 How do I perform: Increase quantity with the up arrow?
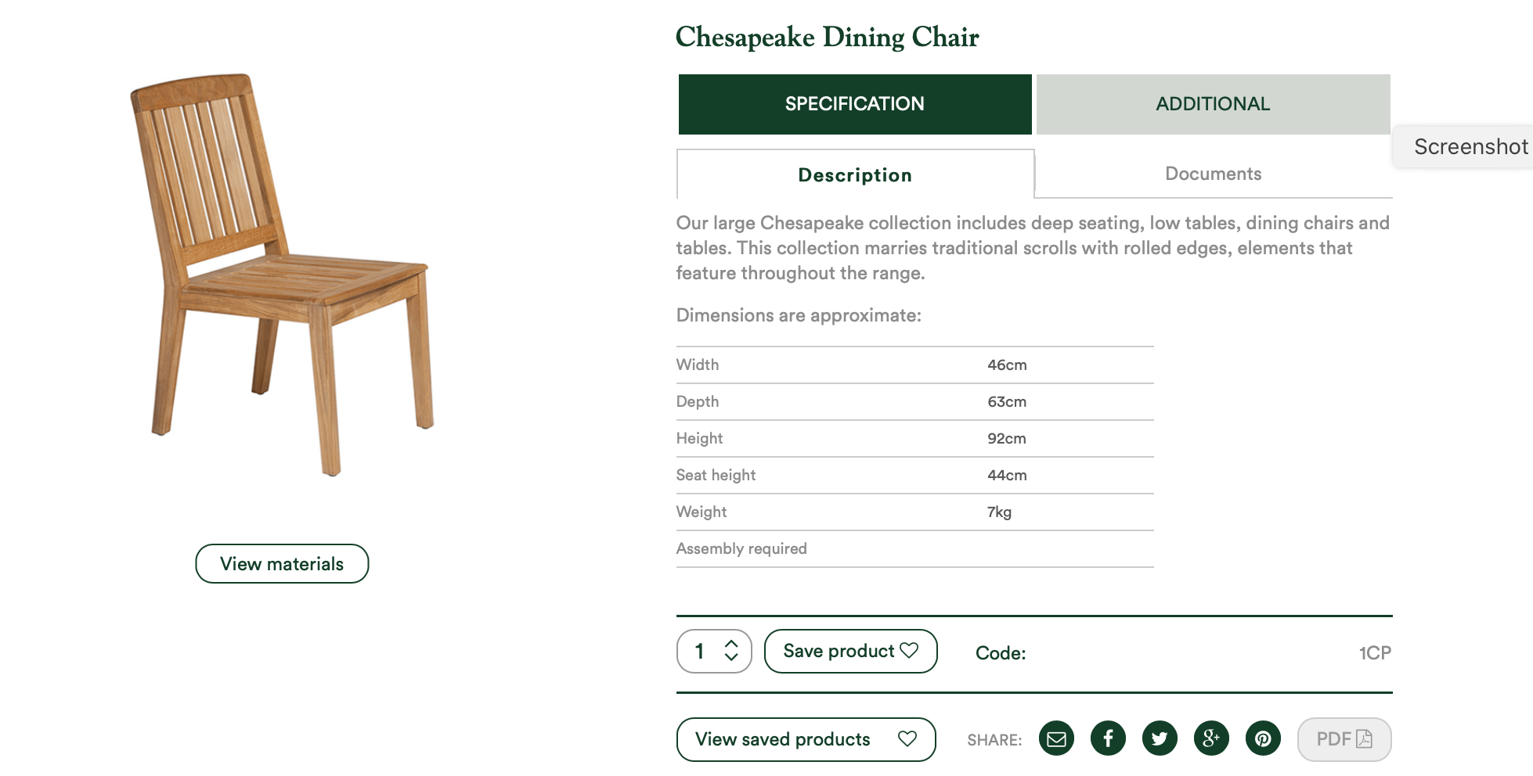731,644
